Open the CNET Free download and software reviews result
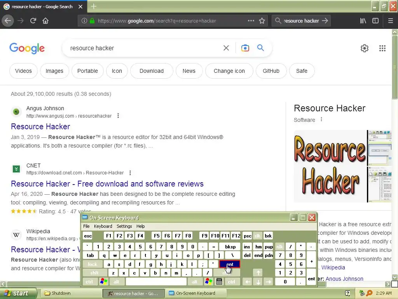The image size is (398, 299). click(x=107, y=184)
